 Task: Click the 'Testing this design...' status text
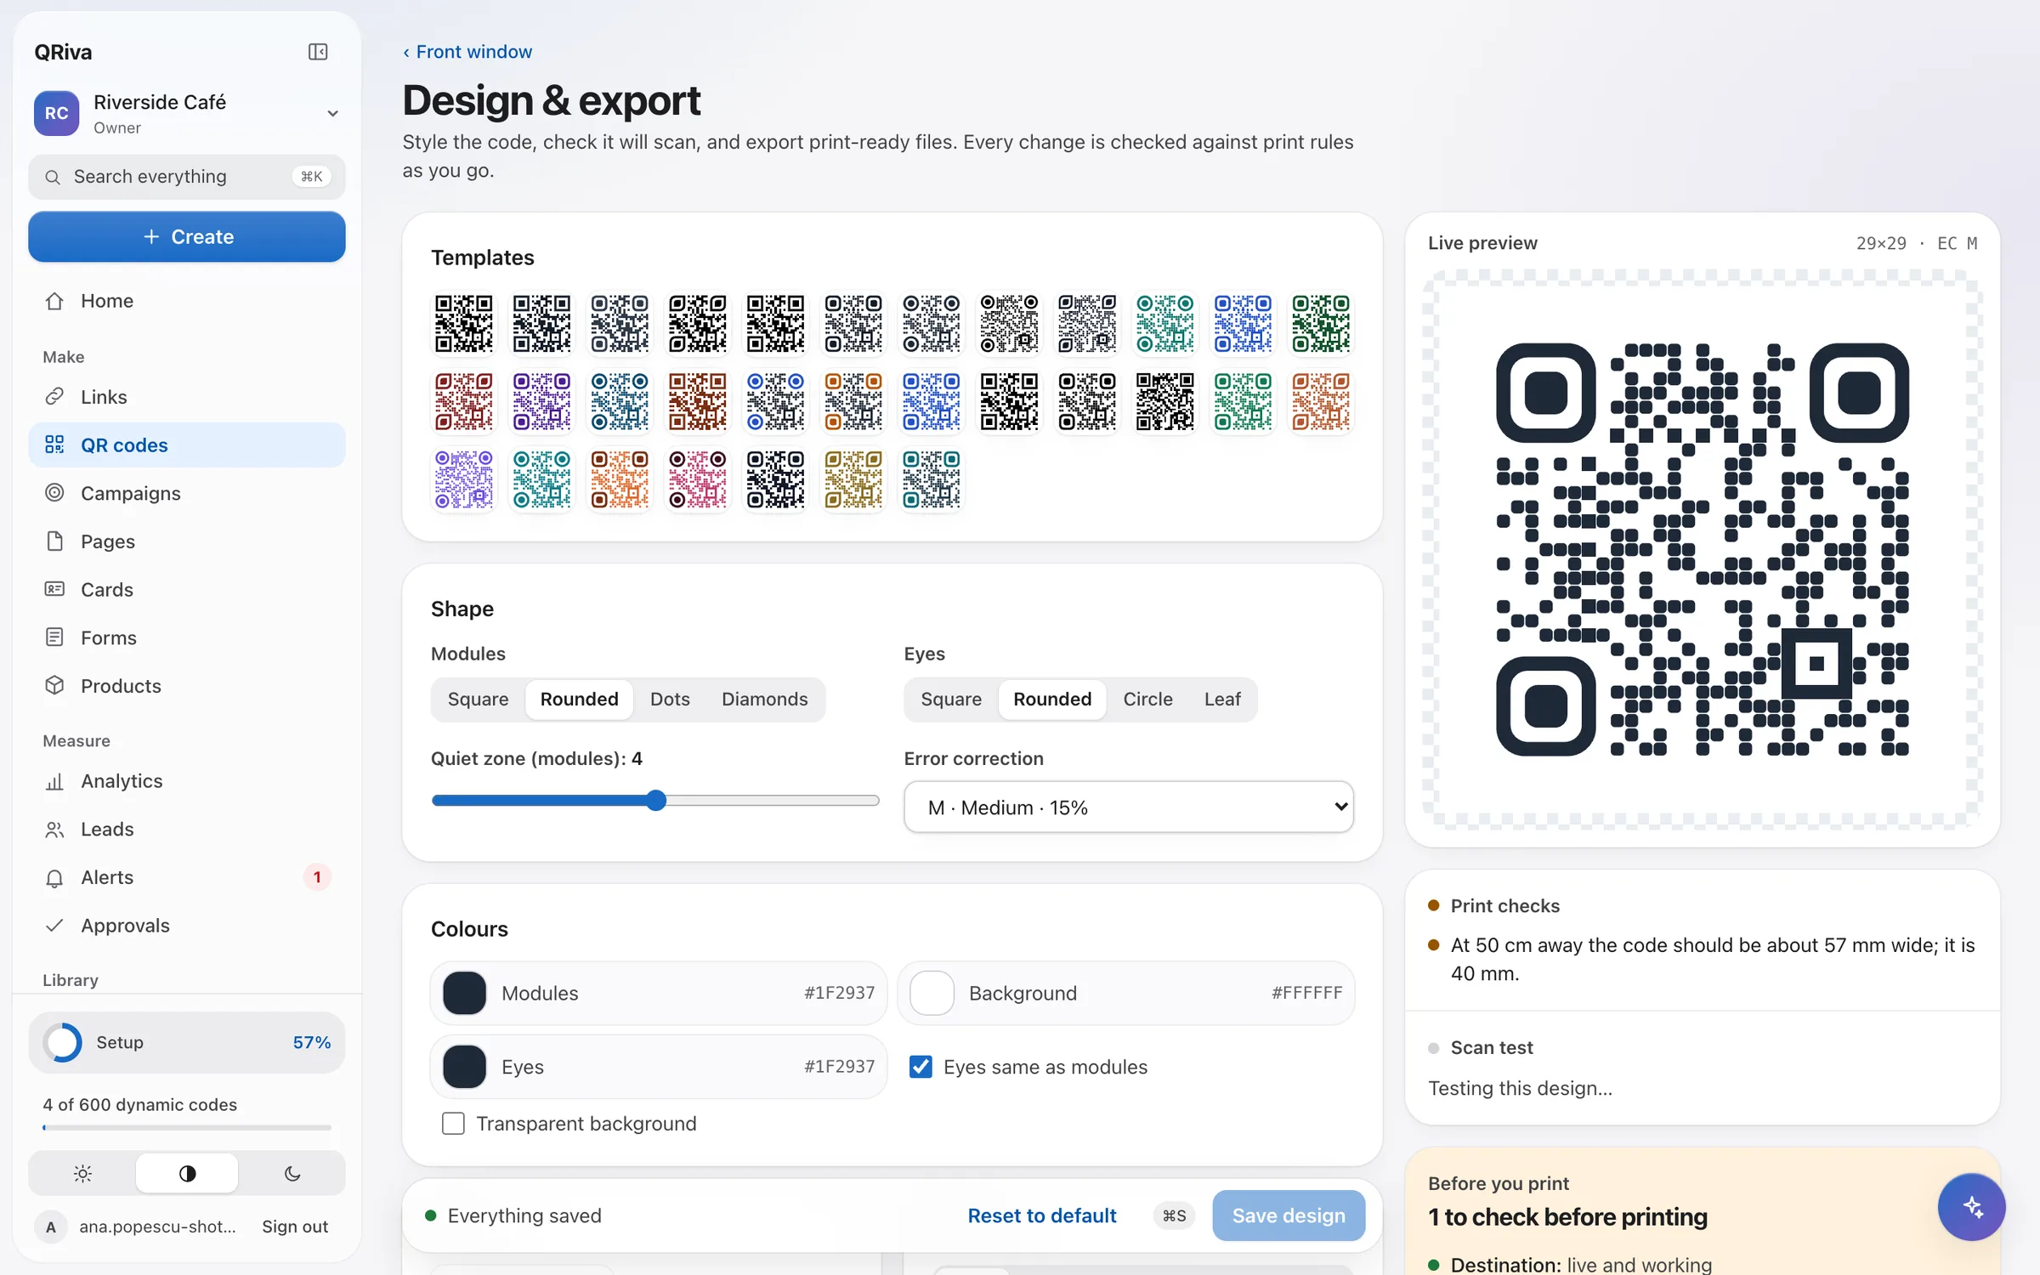pyautogui.click(x=1520, y=1088)
